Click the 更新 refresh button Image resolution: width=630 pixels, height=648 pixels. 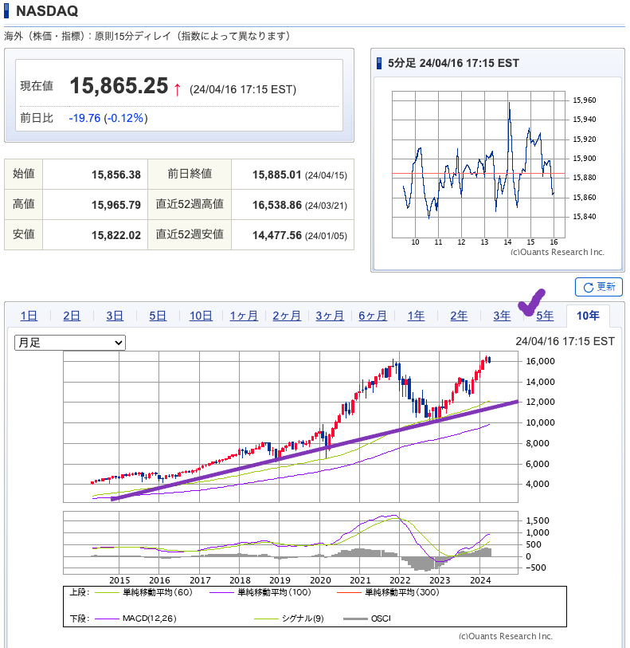pos(598,287)
